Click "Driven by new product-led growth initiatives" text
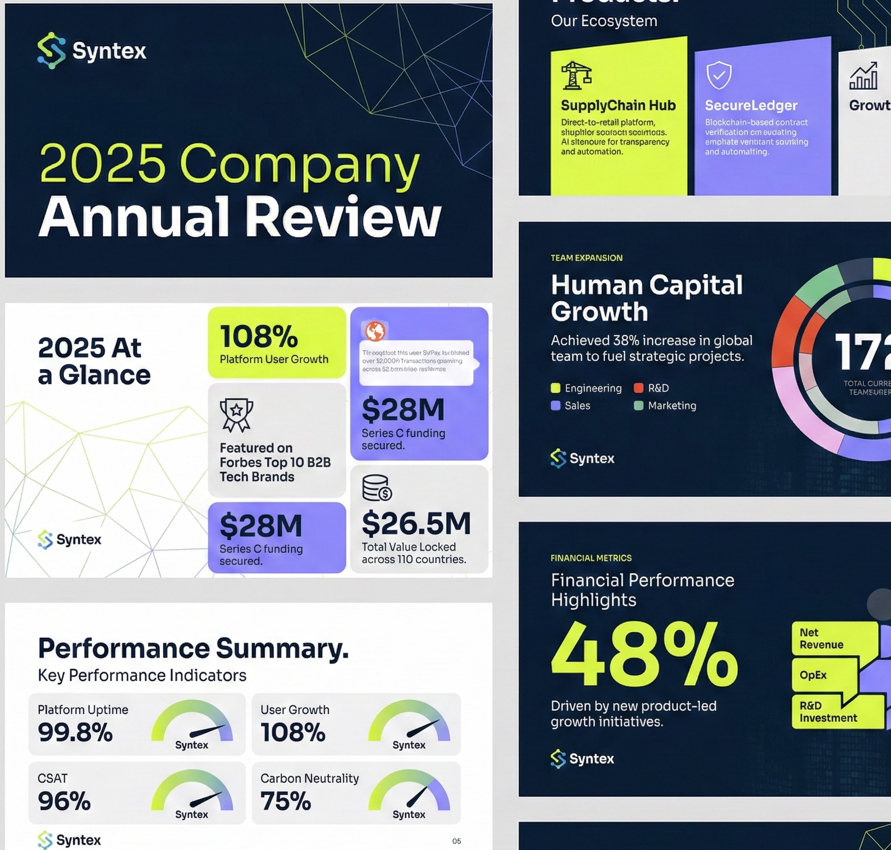 [x=633, y=714]
